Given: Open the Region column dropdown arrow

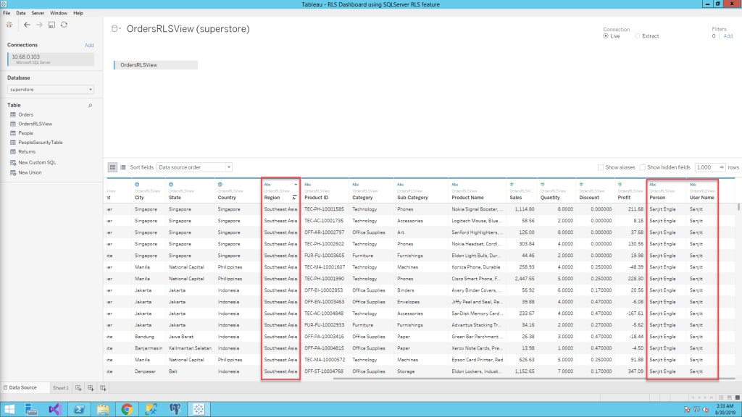Looking at the screenshot, I should click(x=296, y=185).
